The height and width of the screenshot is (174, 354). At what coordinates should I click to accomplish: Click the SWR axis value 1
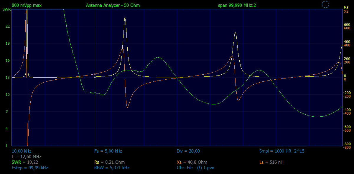7,146
